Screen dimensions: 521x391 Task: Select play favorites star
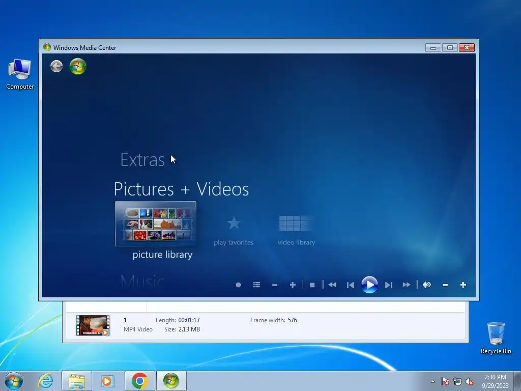click(234, 223)
